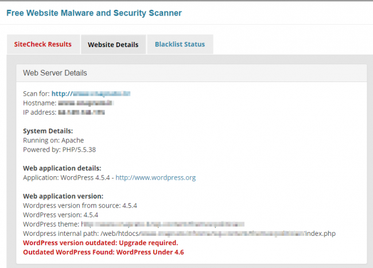373x268 pixels.
Task: Click the blurred Scan for http:// URL link
Action: pyautogui.click(x=91, y=94)
